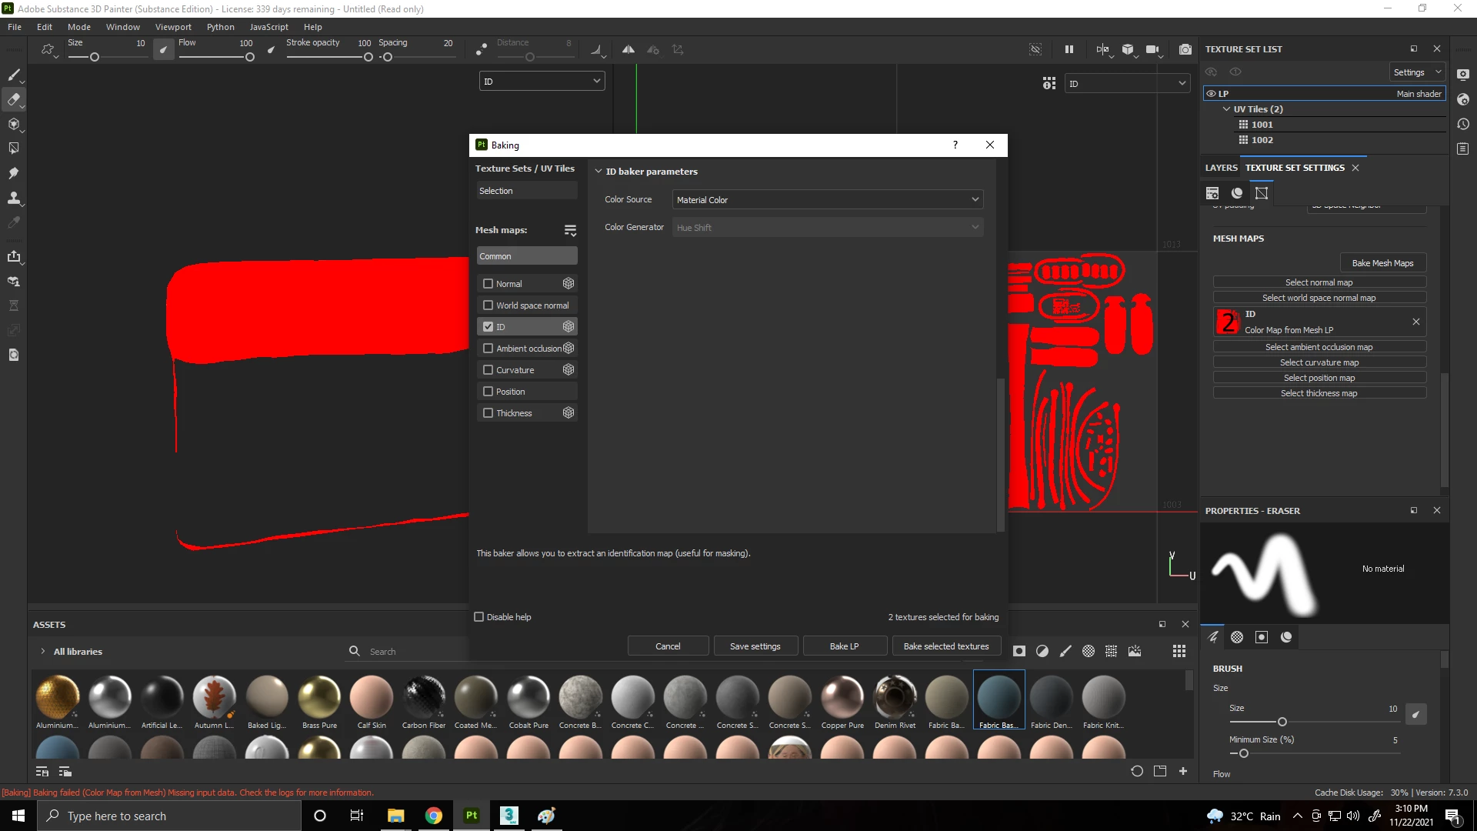Check the Disable help checkbox

479,617
